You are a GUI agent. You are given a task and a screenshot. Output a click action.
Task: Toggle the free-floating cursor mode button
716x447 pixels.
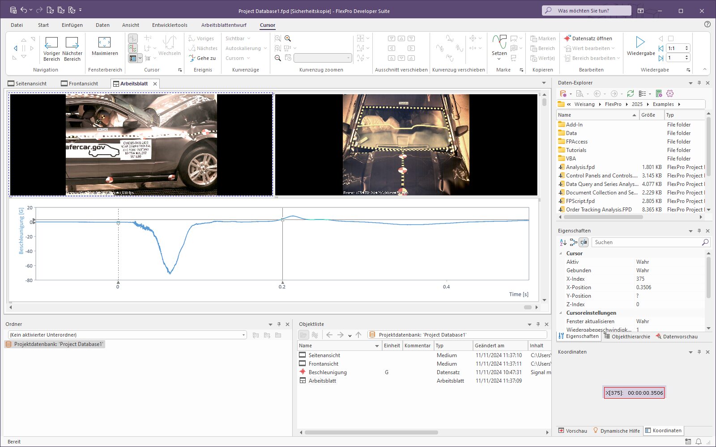point(133,38)
